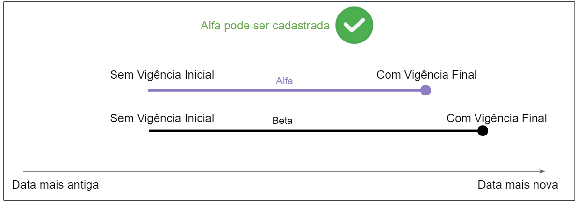
Task: Click the left end of the purple Alfa line
Action: [x=149, y=90]
